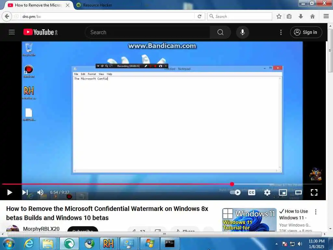The image size is (333, 250).
Task: Click the Subscribe button
Action: coord(83,229)
